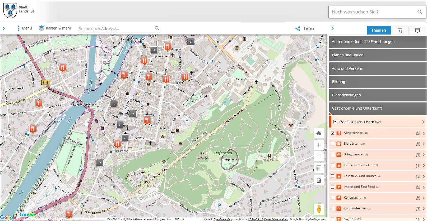
Task: Zoom to Abholservice results icon
Action: coord(418,133)
